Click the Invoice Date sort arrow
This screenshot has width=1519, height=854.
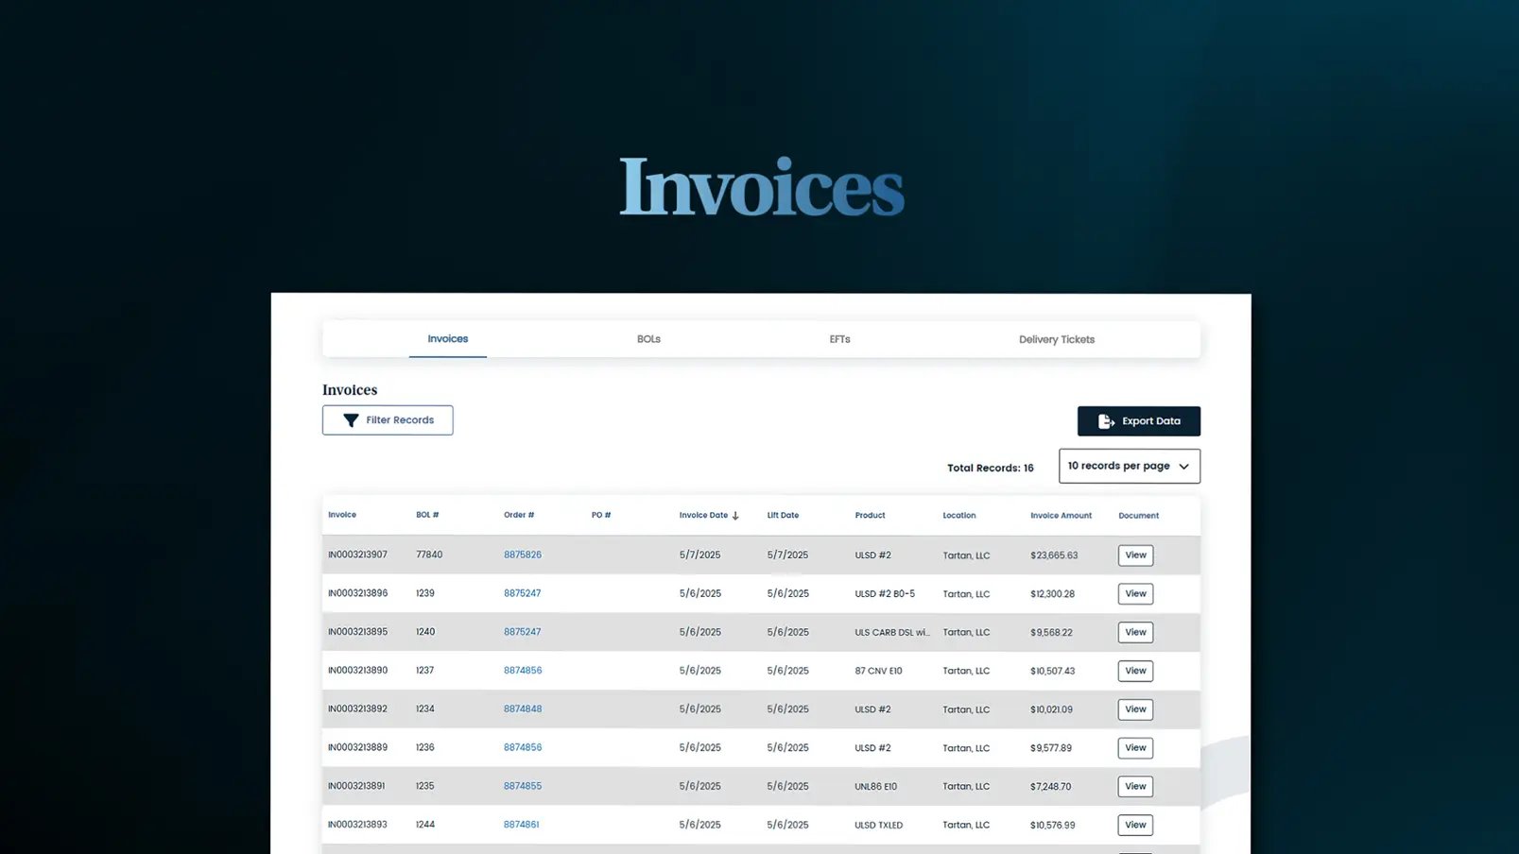coord(736,515)
